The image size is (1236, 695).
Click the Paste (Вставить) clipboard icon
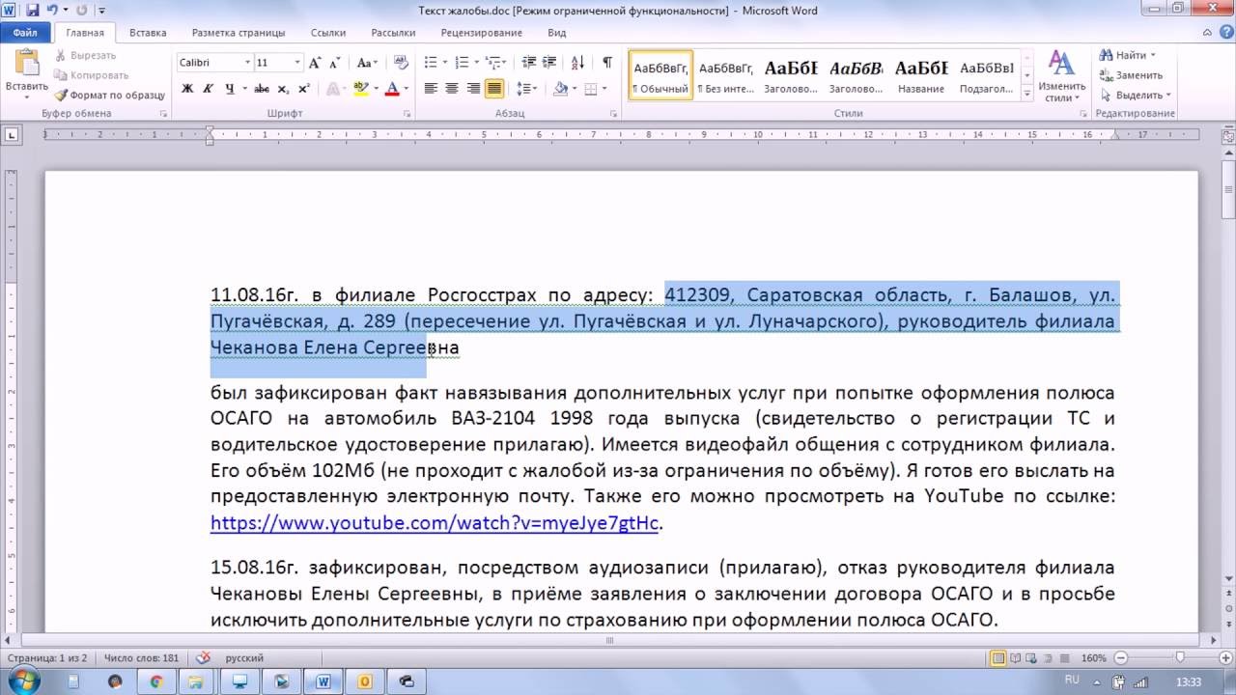(26, 63)
